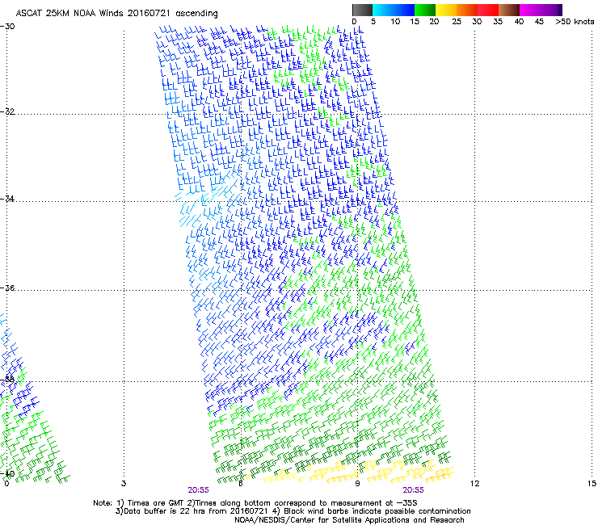The height and width of the screenshot is (525, 598).
Task: Select the magenta 40-45 knots legend swatch
Action: (530, 10)
